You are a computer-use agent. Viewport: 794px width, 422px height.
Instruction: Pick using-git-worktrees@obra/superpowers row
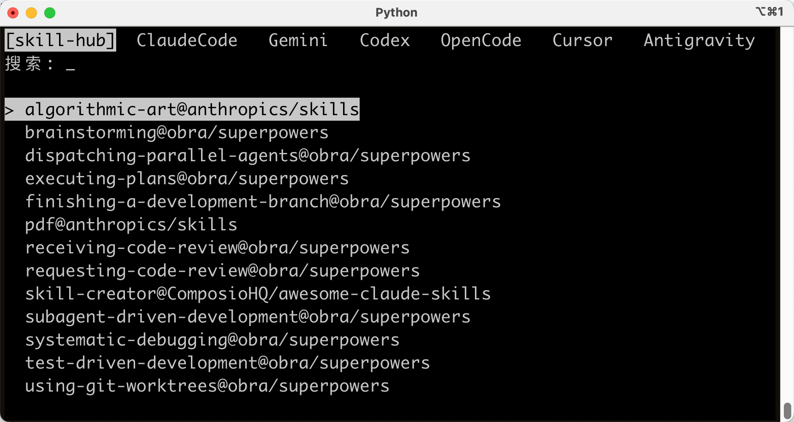[207, 386]
